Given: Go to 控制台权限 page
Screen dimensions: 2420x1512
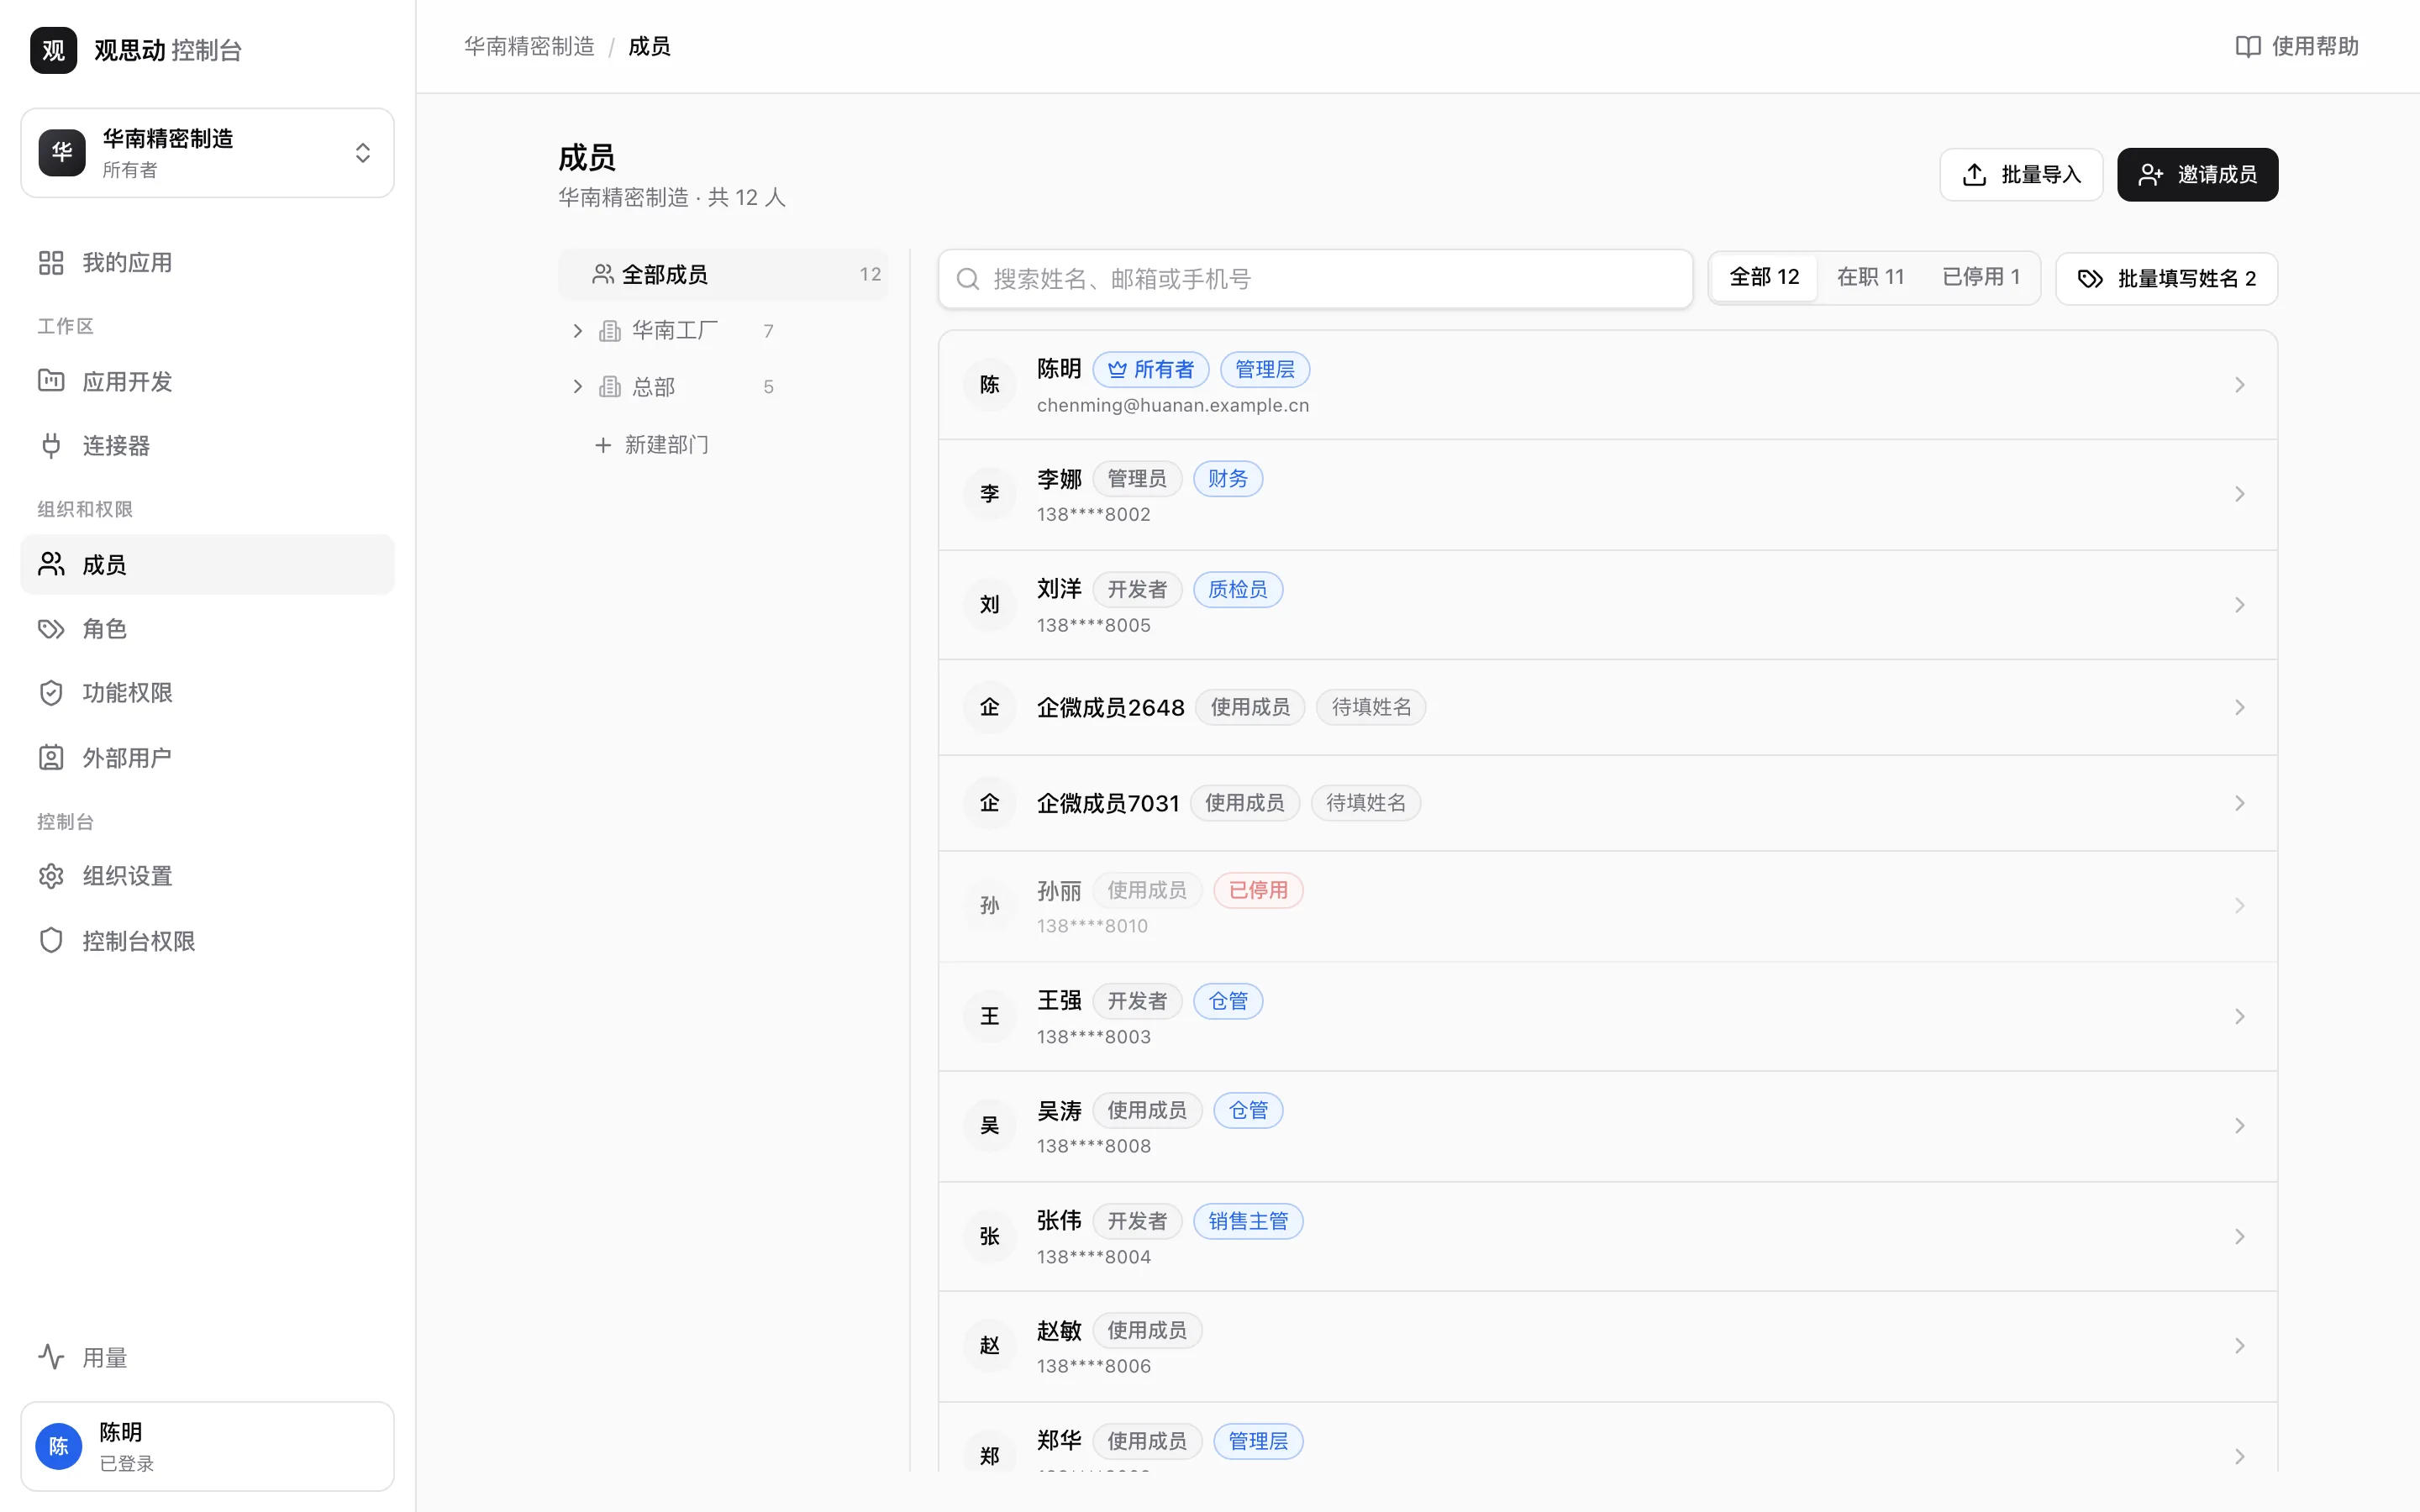Looking at the screenshot, I should click(207, 941).
